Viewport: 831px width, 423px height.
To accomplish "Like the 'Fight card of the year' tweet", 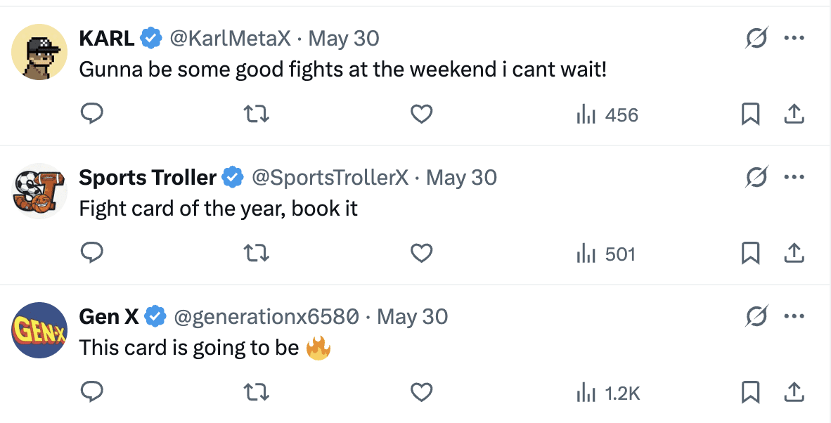I will 421,253.
